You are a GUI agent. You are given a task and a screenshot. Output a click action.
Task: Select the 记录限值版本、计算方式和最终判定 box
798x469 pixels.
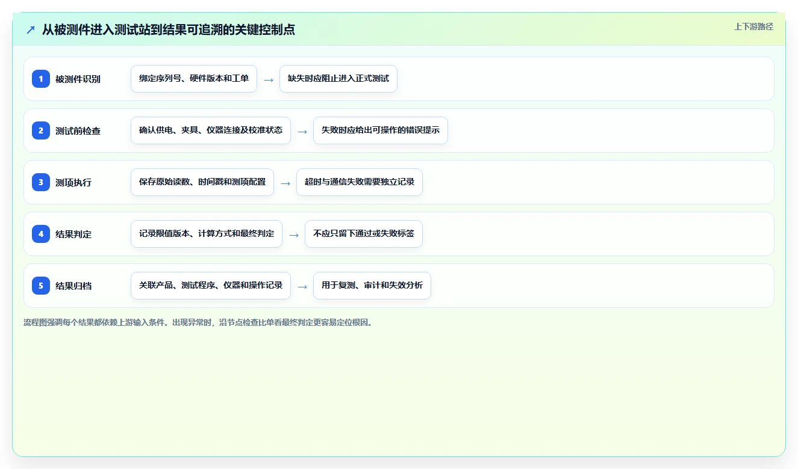tap(207, 234)
